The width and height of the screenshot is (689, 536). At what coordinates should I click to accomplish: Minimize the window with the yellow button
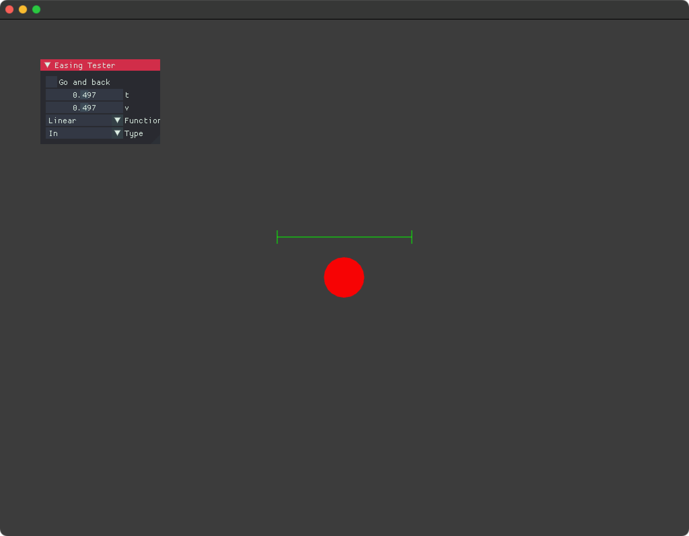23,9
